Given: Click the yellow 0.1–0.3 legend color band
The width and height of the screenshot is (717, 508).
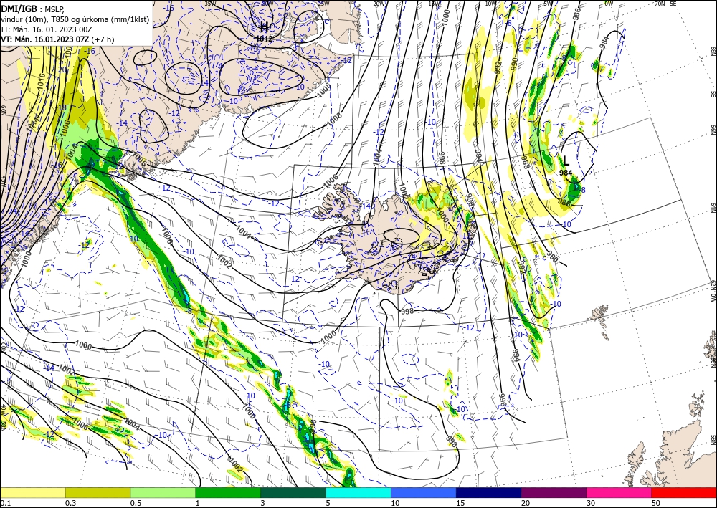Looking at the screenshot, I should [x=32, y=492].
